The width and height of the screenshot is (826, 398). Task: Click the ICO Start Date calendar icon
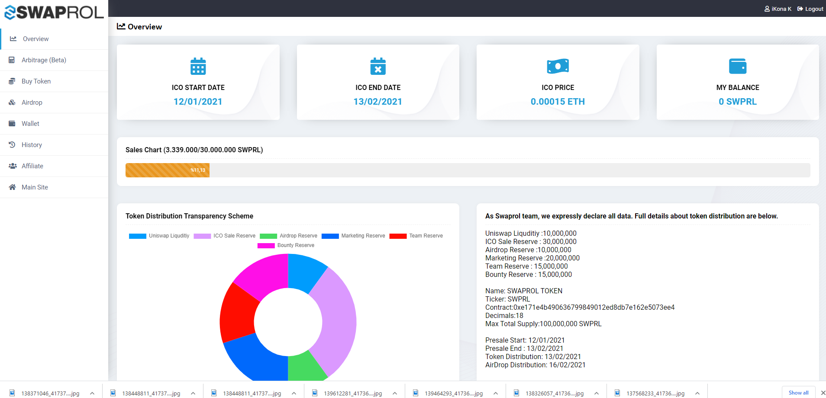pyautogui.click(x=198, y=66)
